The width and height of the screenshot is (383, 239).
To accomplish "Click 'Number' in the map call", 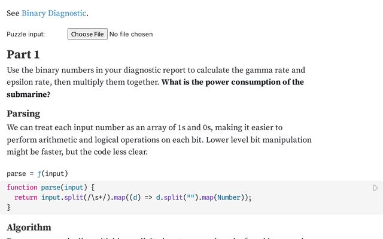I will 229,197.
